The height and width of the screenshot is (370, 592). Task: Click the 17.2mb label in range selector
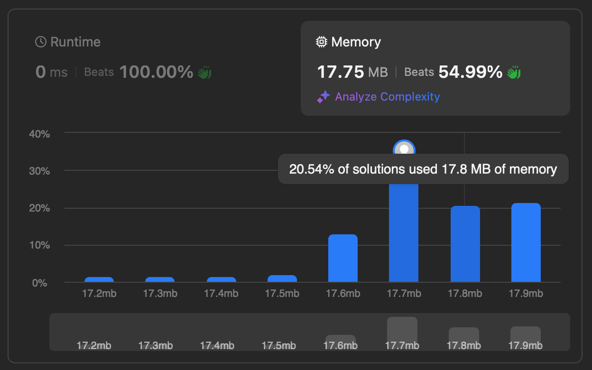[x=94, y=345]
